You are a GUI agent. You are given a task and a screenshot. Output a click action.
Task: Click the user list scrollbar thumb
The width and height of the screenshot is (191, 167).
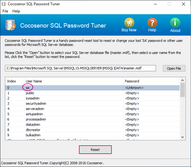pyautogui.click(x=182, y=90)
